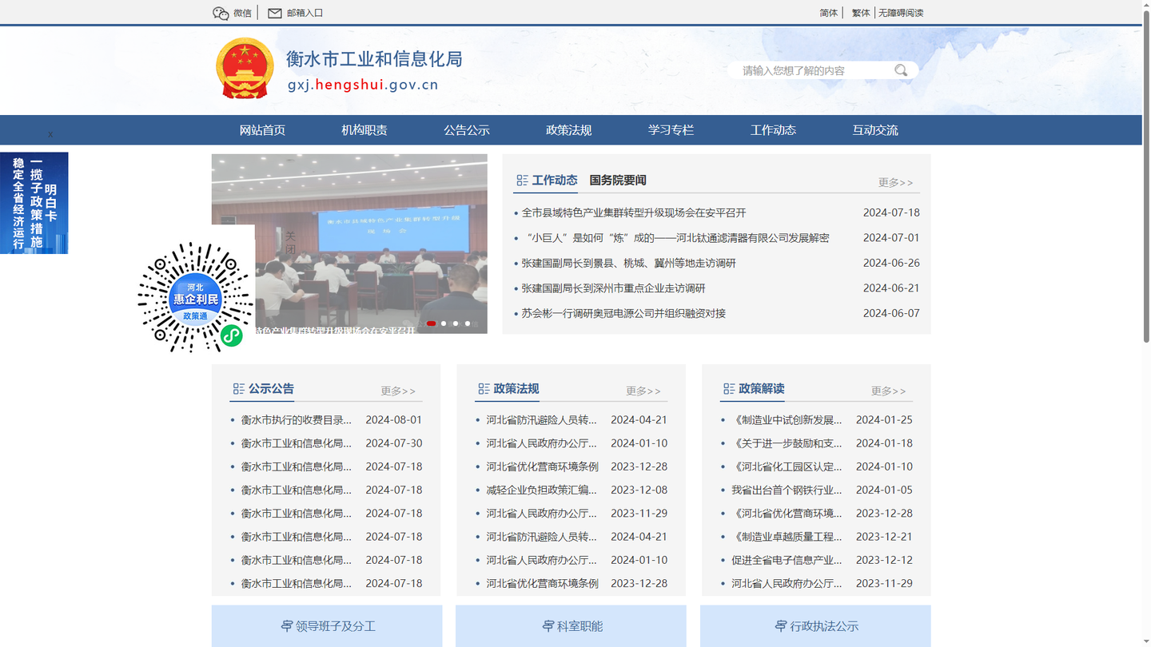The height and width of the screenshot is (647, 1151).
Task: Click the list icon beside 政策法规
Action: pyautogui.click(x=484, y=389)
